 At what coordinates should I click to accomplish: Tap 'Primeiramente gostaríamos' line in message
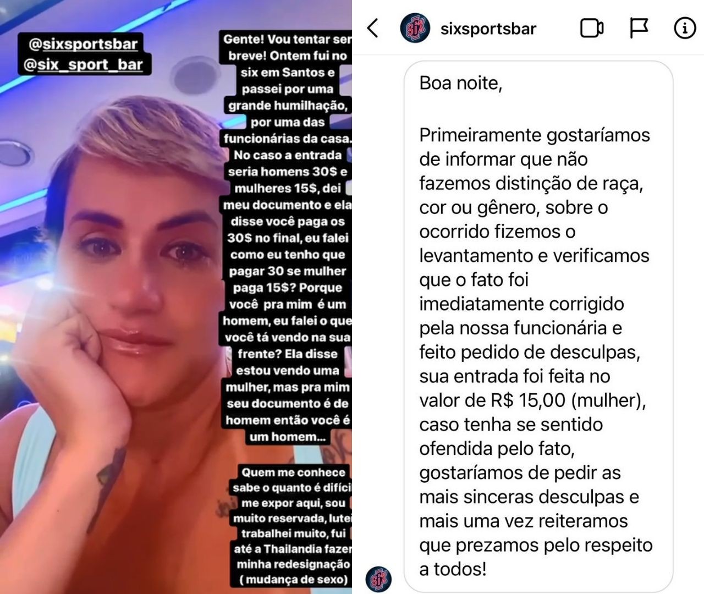click(x=535, y=135)
